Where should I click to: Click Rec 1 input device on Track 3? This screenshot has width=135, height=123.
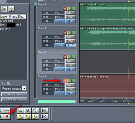70,65
